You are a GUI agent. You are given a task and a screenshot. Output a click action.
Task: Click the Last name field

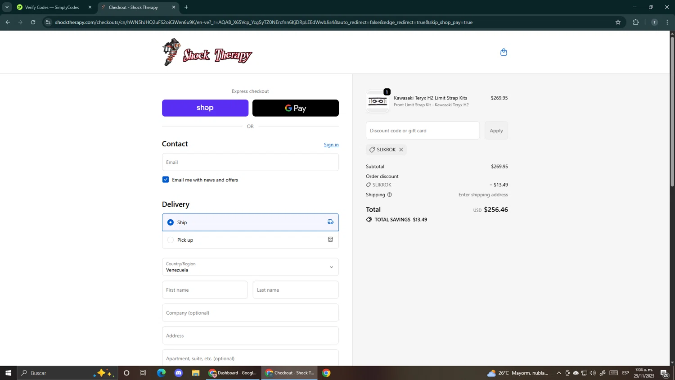click(x=296, y=290)
